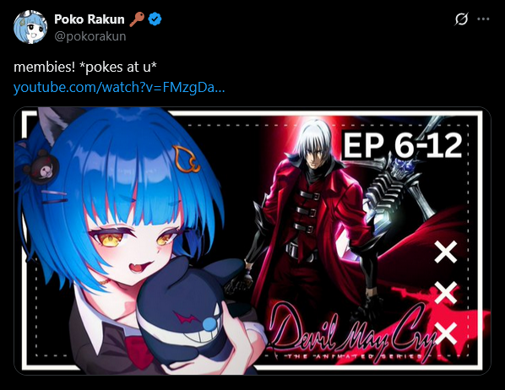Image resolution: width=505 pixels, height=390 pixels.
Task: Open the Poko Rakun display name link
Action: pyautogui.click(x=90, y=19)
